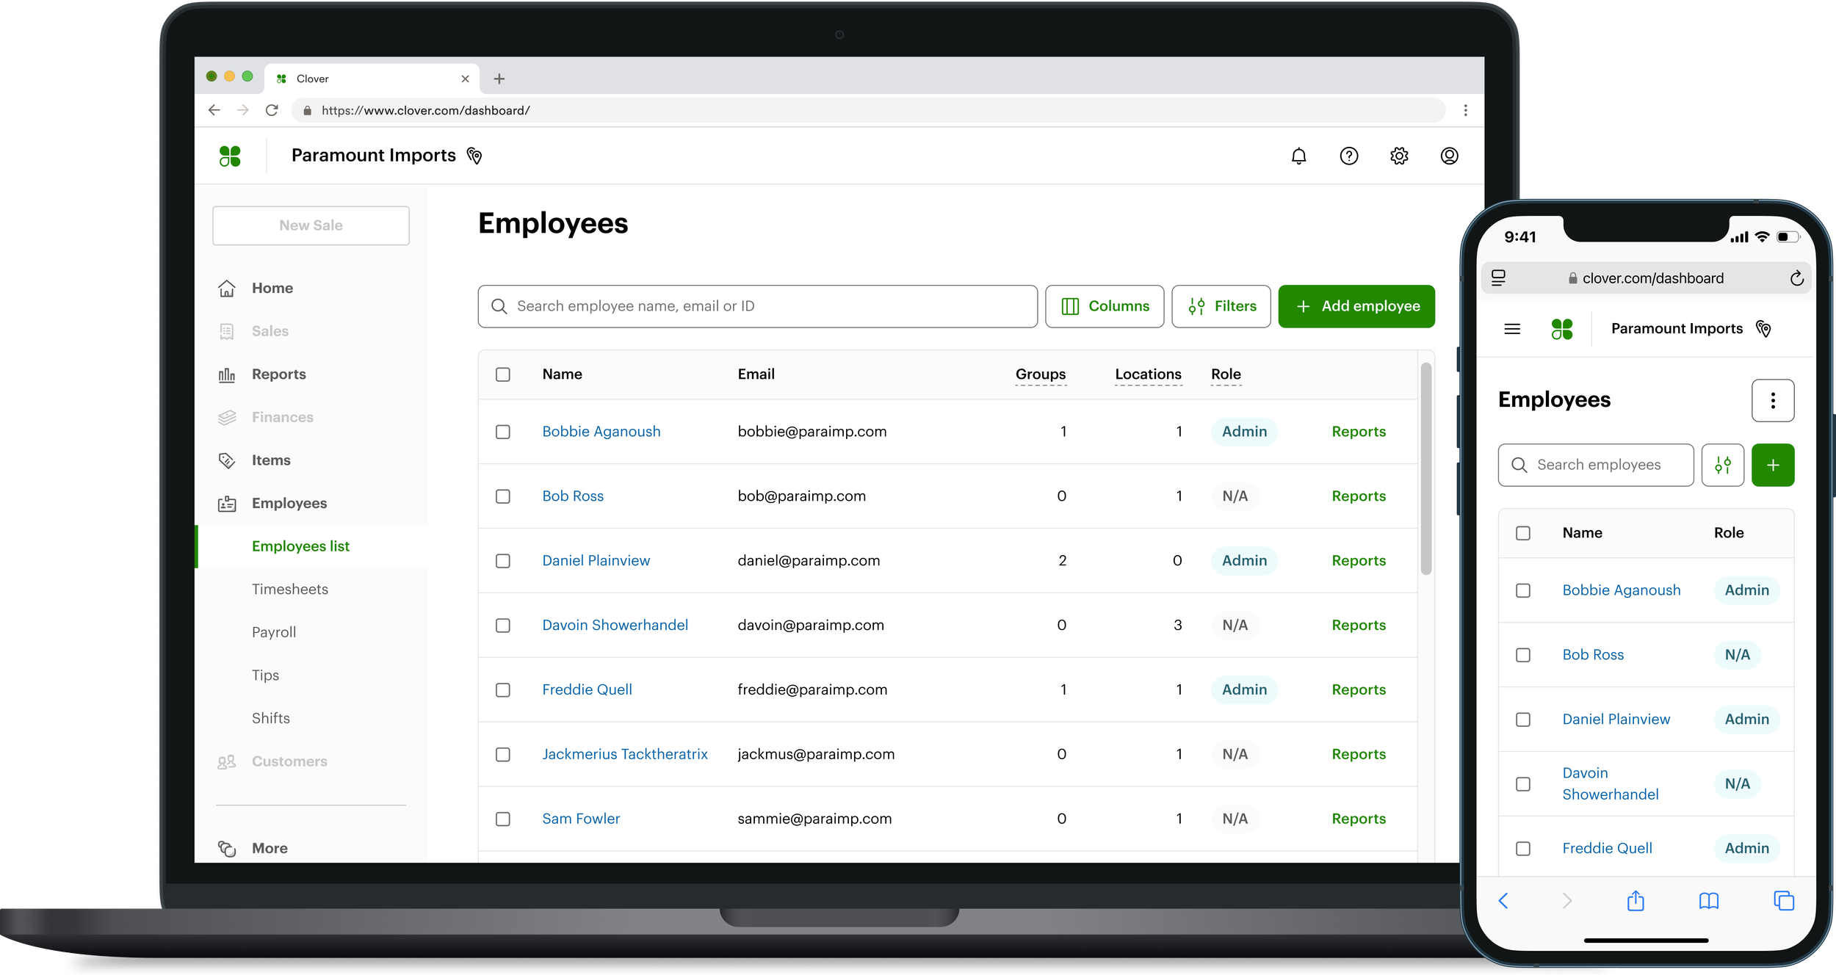Tick Daniel Plainview's checkbox on laptop
The height and width of the screenshot is (978, 1836).
[x=503, y=561]
